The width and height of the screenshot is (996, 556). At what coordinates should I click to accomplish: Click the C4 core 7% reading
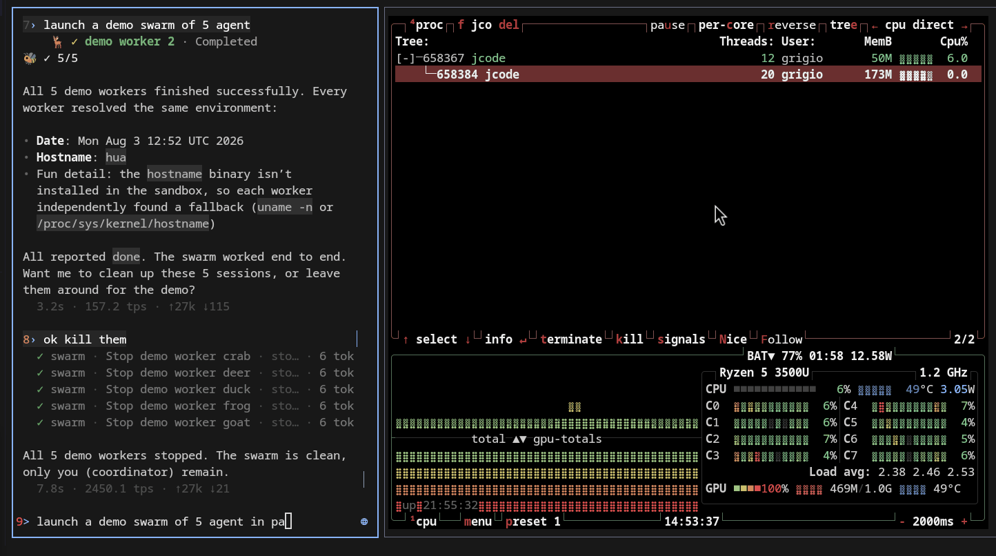tap(968, 406)
